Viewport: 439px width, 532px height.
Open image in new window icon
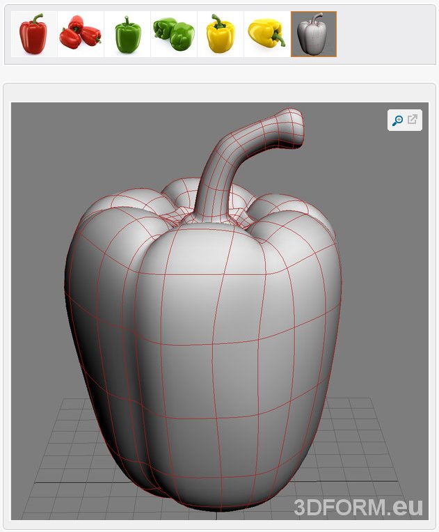tap(413, 120)
